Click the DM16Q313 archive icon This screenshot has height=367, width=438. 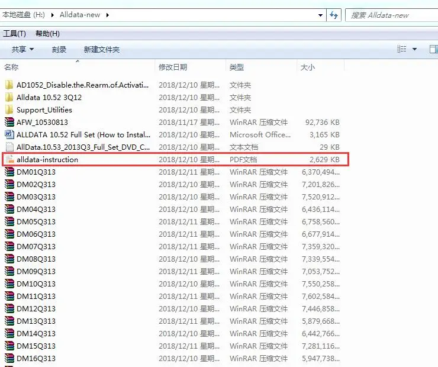9,358
